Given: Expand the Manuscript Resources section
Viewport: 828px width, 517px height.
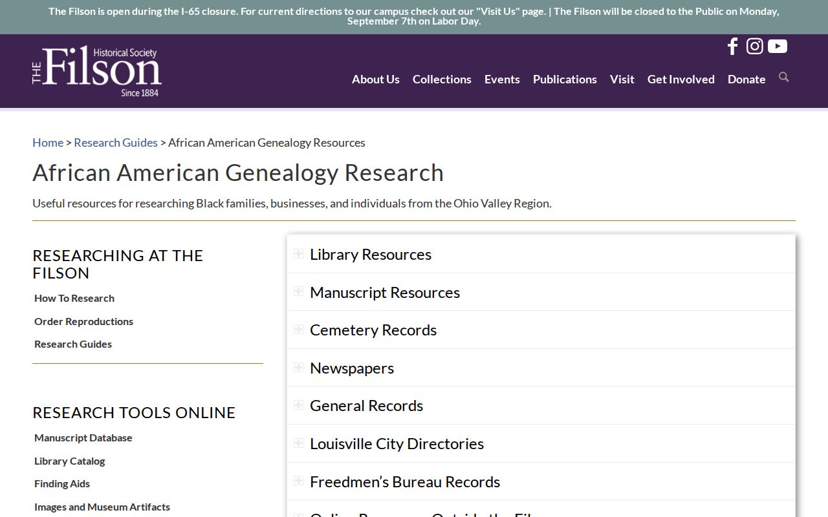Looking at the screenshot, I should tap(541, 292).
